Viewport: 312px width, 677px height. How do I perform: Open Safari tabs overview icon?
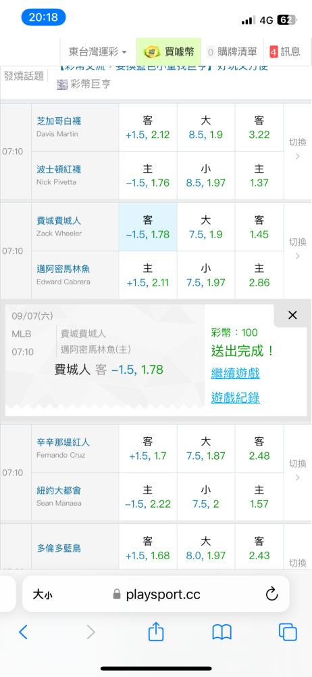288,632
